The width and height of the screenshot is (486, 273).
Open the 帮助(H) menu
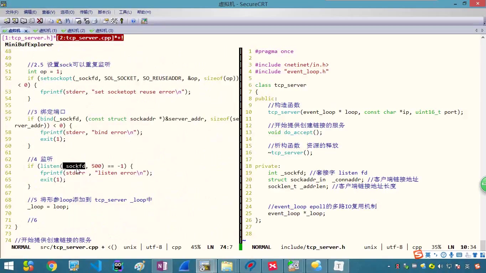(x=144, y=12)
